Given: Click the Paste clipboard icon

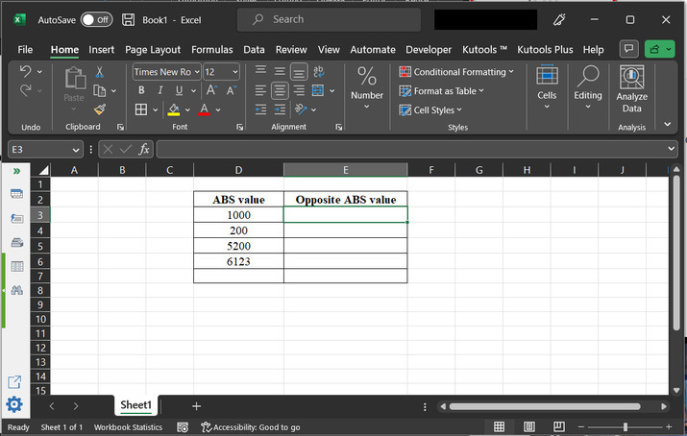Looking at the screenshot, I should 75,79.
